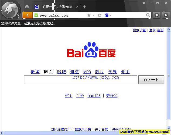
Task: Reload the page with refresh icon
Action: tap(100, 15)
